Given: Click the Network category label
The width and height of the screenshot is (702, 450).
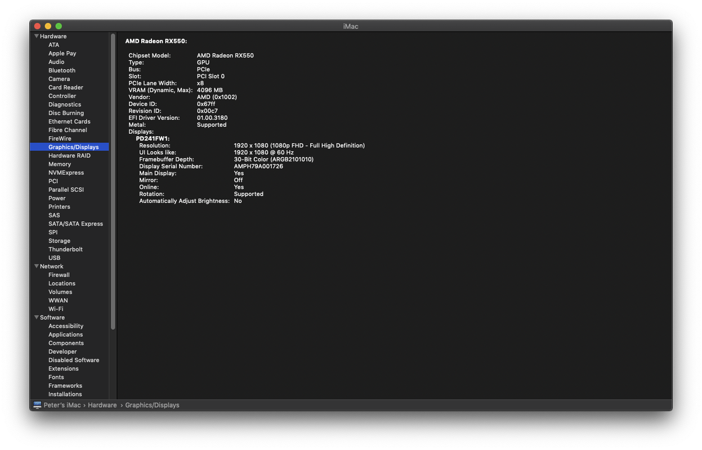Looking at the screenshot, I should (52, 267).
